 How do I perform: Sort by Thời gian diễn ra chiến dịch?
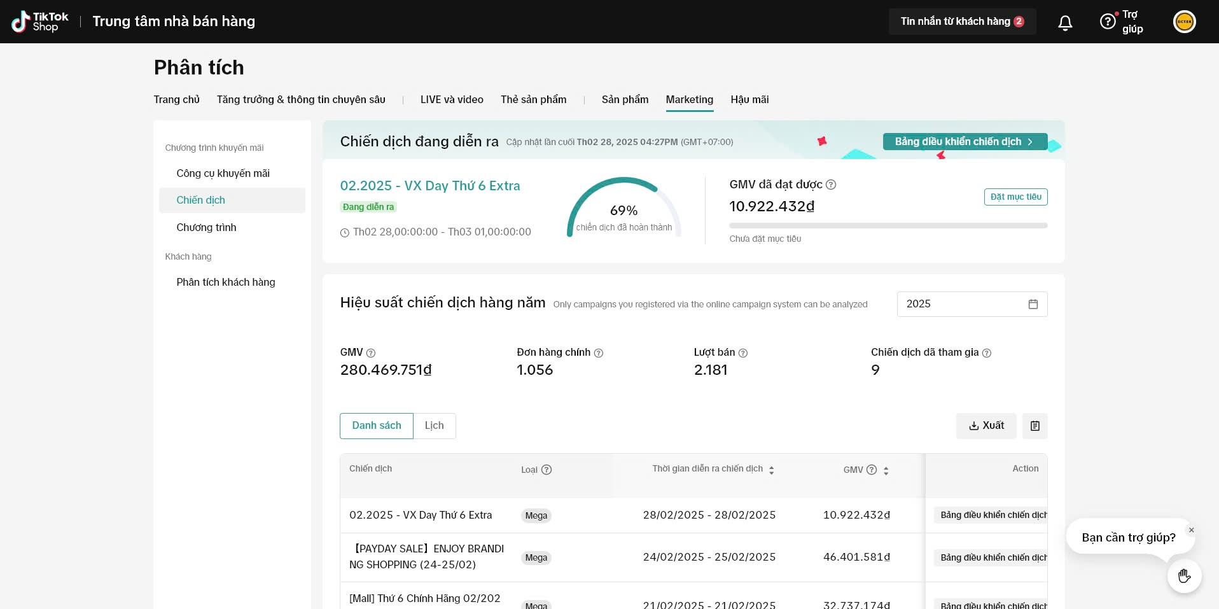click(771, 470)
